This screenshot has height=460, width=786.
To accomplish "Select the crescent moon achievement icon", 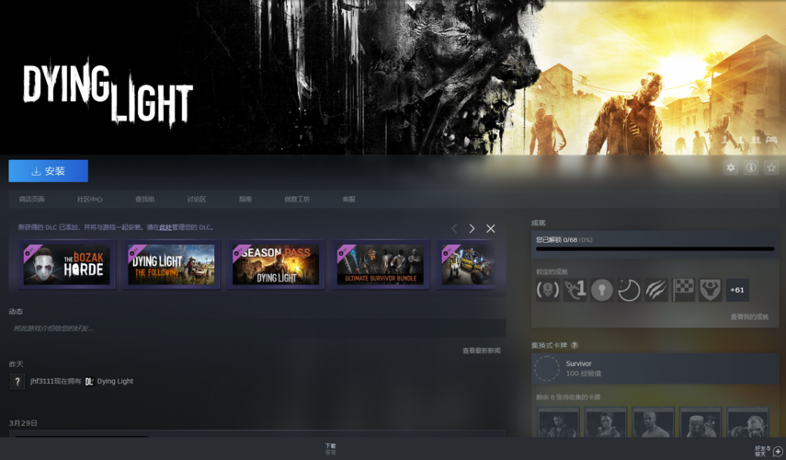I will 629,290.
